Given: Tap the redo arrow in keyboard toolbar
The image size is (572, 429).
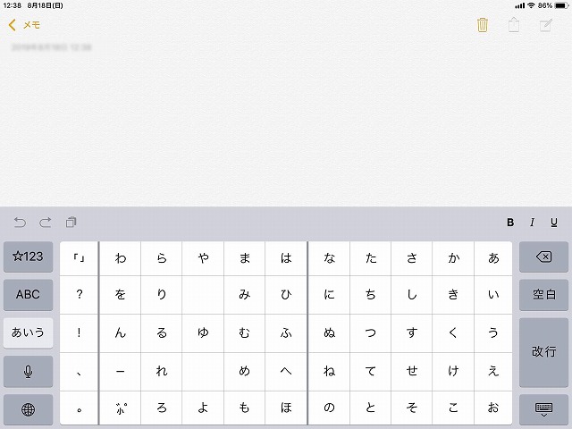Looking at the screenshot, I should tap(46, 223).
